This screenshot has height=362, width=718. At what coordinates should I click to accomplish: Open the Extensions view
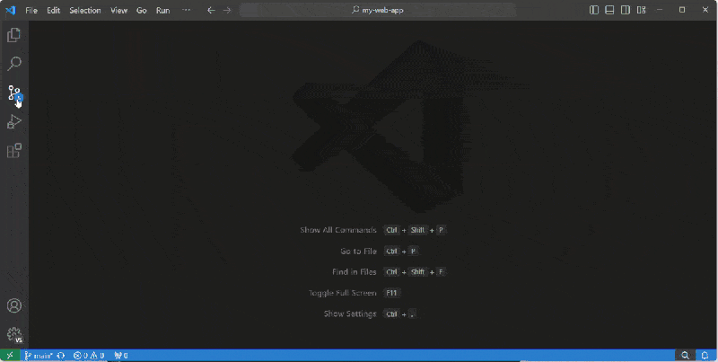14,151
